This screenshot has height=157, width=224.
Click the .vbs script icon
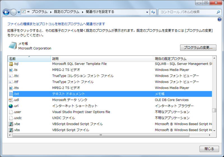[11, 130]
